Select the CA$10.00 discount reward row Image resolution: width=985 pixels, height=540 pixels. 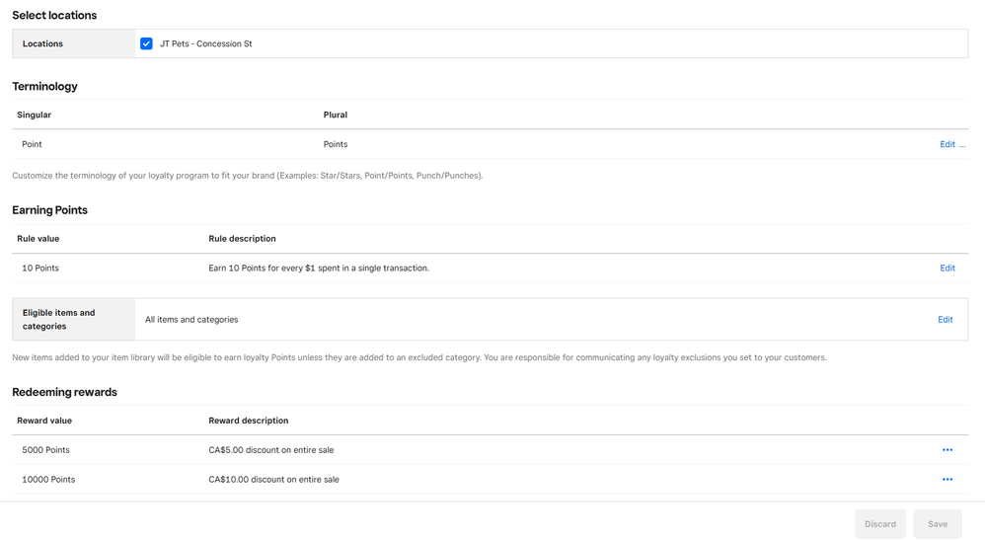click(490, 479)
